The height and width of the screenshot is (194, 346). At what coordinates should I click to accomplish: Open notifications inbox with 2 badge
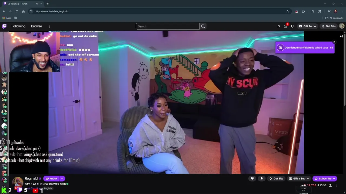285,26
